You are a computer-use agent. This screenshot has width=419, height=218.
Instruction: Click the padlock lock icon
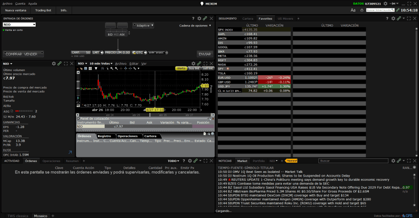click(362, 10)
